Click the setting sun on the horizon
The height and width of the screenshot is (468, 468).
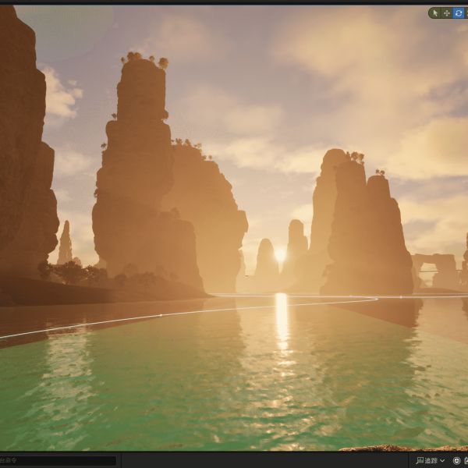point(280,255)
